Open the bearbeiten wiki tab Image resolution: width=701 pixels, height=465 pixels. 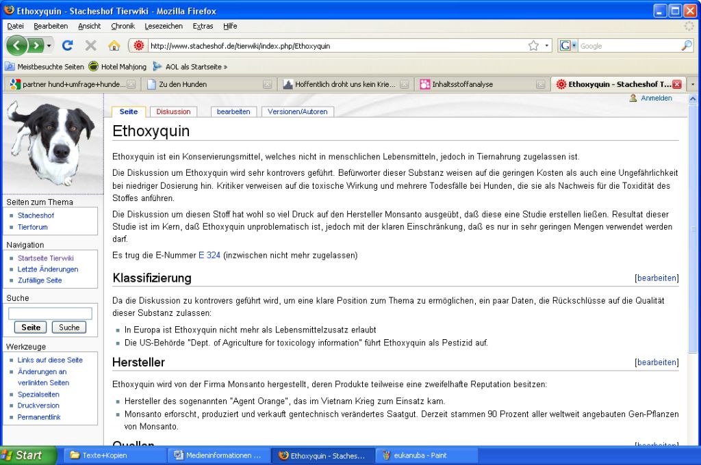click(x=233, y=111)
